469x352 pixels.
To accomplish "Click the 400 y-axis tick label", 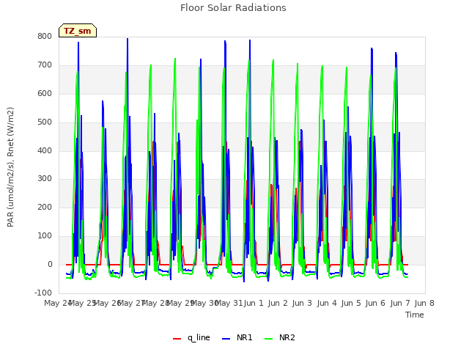I will pyautogui.click(x=45, y=150).
